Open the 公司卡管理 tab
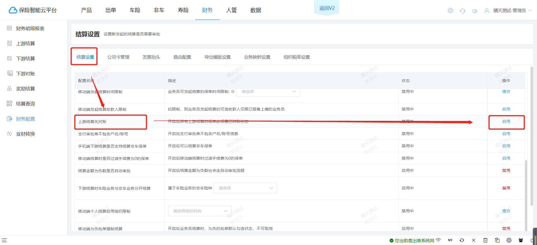The image size is (537, 245). [118, 57]
